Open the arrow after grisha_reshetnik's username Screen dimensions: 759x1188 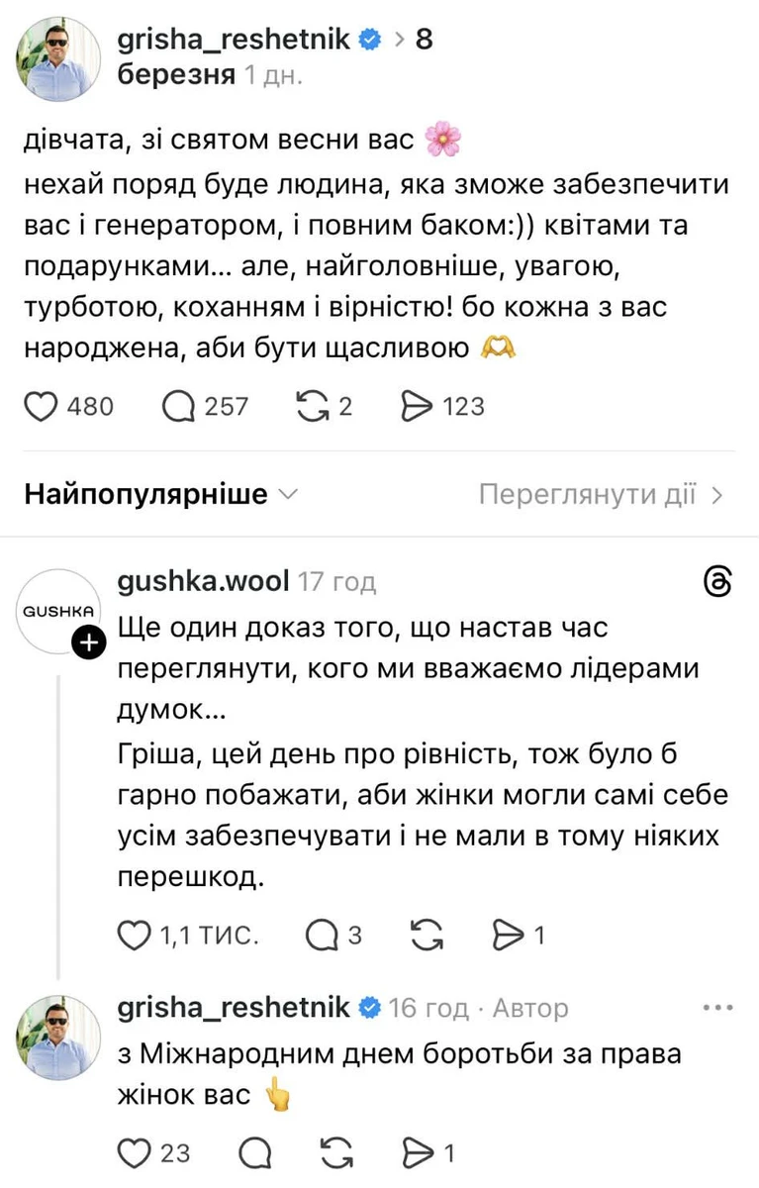click(402, 40)
